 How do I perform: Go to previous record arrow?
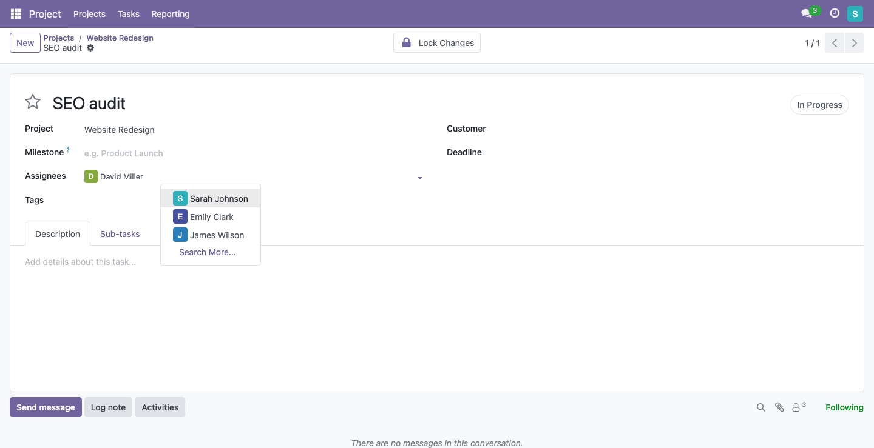tap(835, 43)
